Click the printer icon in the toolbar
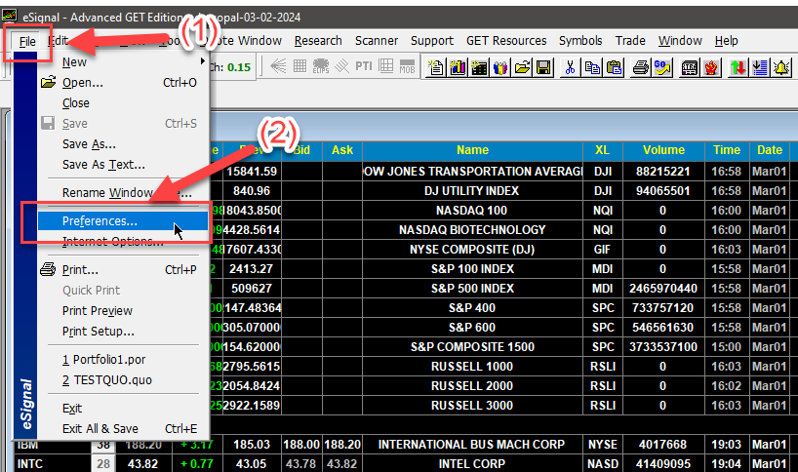The height and width of the screenshot is (472, 798). [x=640, y=67]
